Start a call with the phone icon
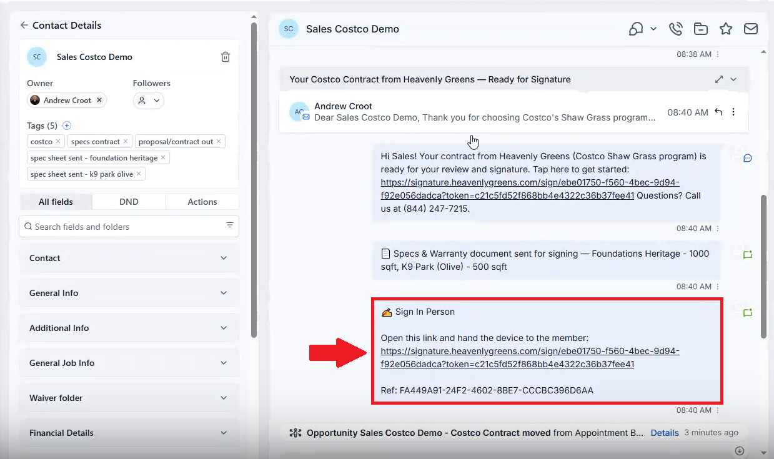The image size is (774, 459). tap(675, 29)
